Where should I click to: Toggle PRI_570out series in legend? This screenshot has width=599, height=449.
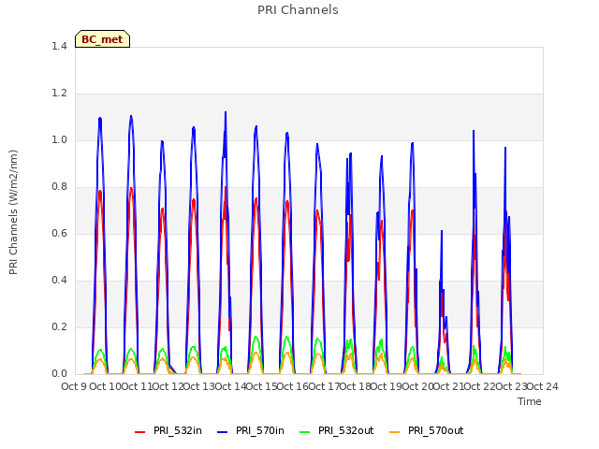[x=427, y=430]
